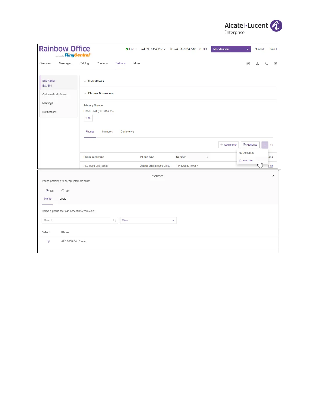Open the +44 (20) 33140257 number dropdown
Viewport: 315px width, 407px height.
click(153, 49)
